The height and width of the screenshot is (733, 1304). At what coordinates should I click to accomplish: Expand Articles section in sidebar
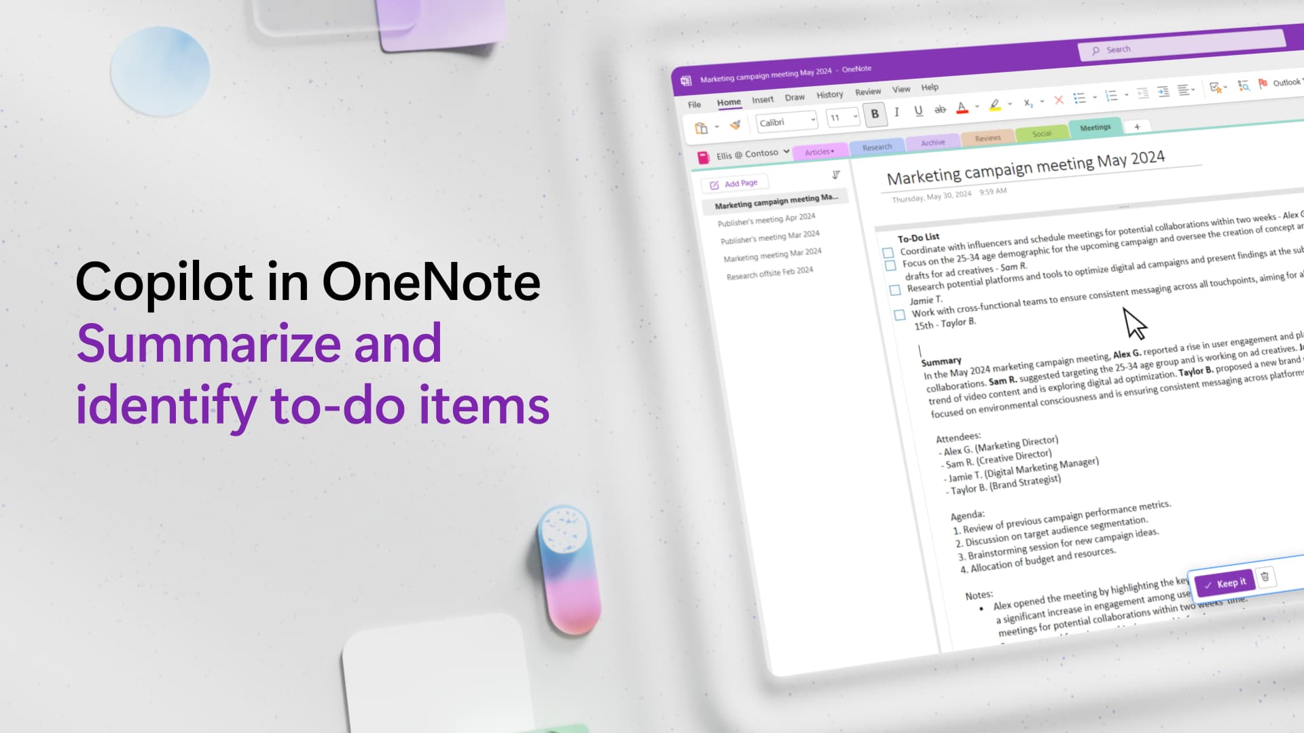click(818, 151)
